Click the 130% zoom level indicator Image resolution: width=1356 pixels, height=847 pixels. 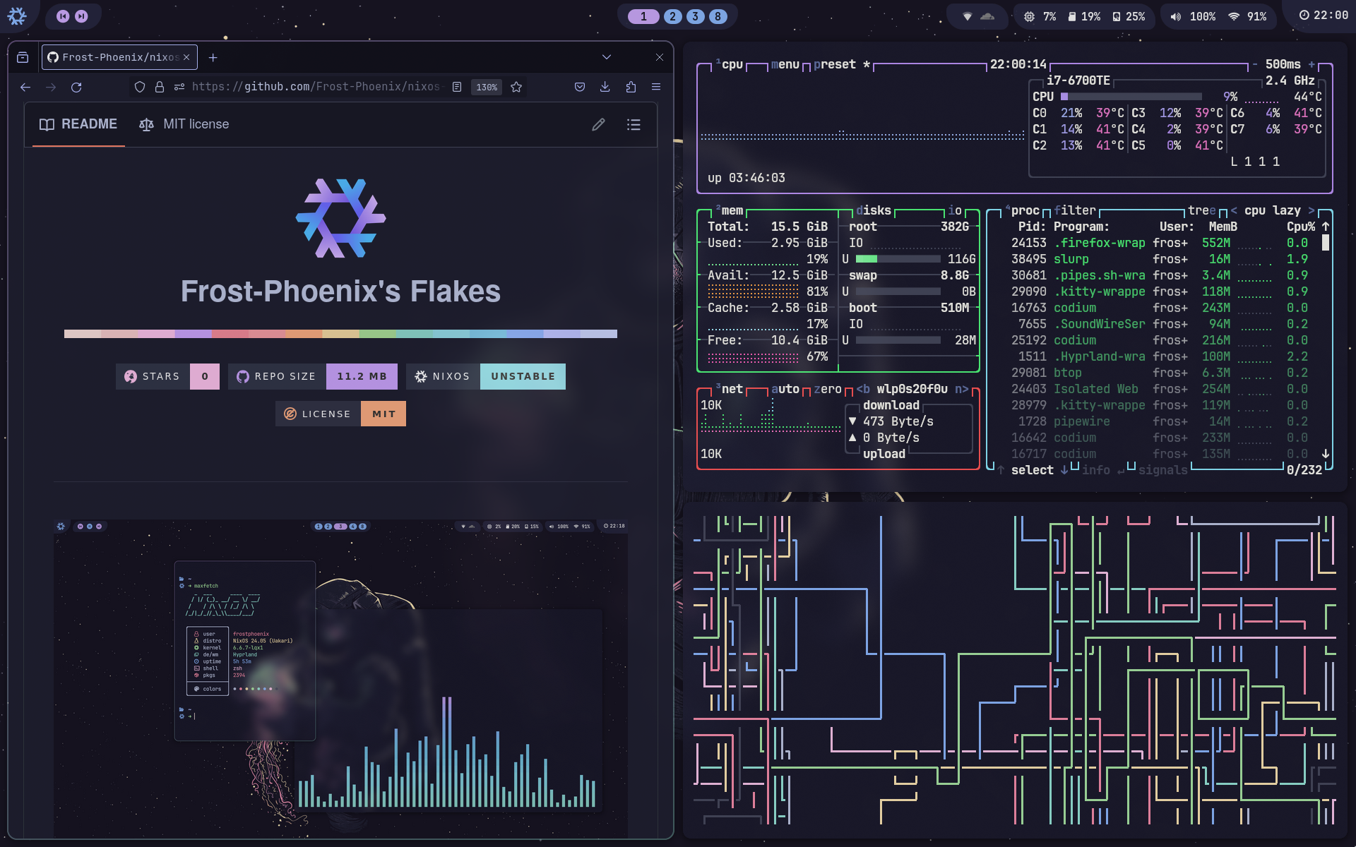pyautogui.click(x=486, y=87)
